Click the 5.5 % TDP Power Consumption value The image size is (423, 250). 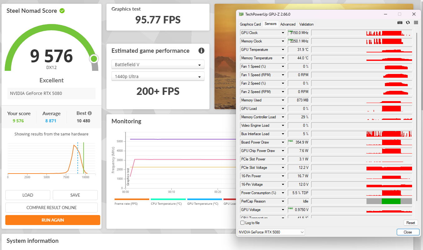pos(298,193)
